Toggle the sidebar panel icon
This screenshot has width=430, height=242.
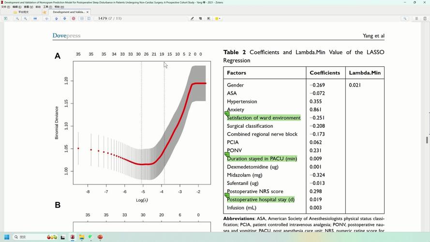[x=6, y=19]
